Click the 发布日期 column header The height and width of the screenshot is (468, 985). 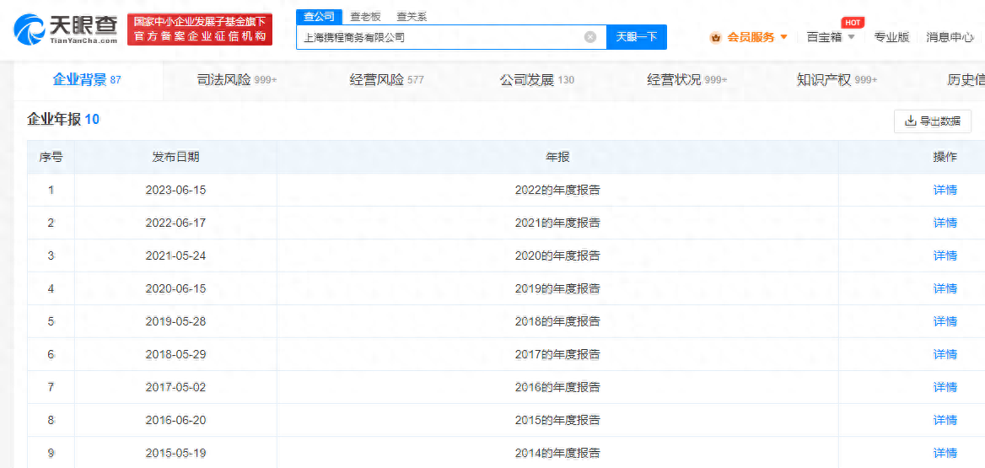point(175,157)
